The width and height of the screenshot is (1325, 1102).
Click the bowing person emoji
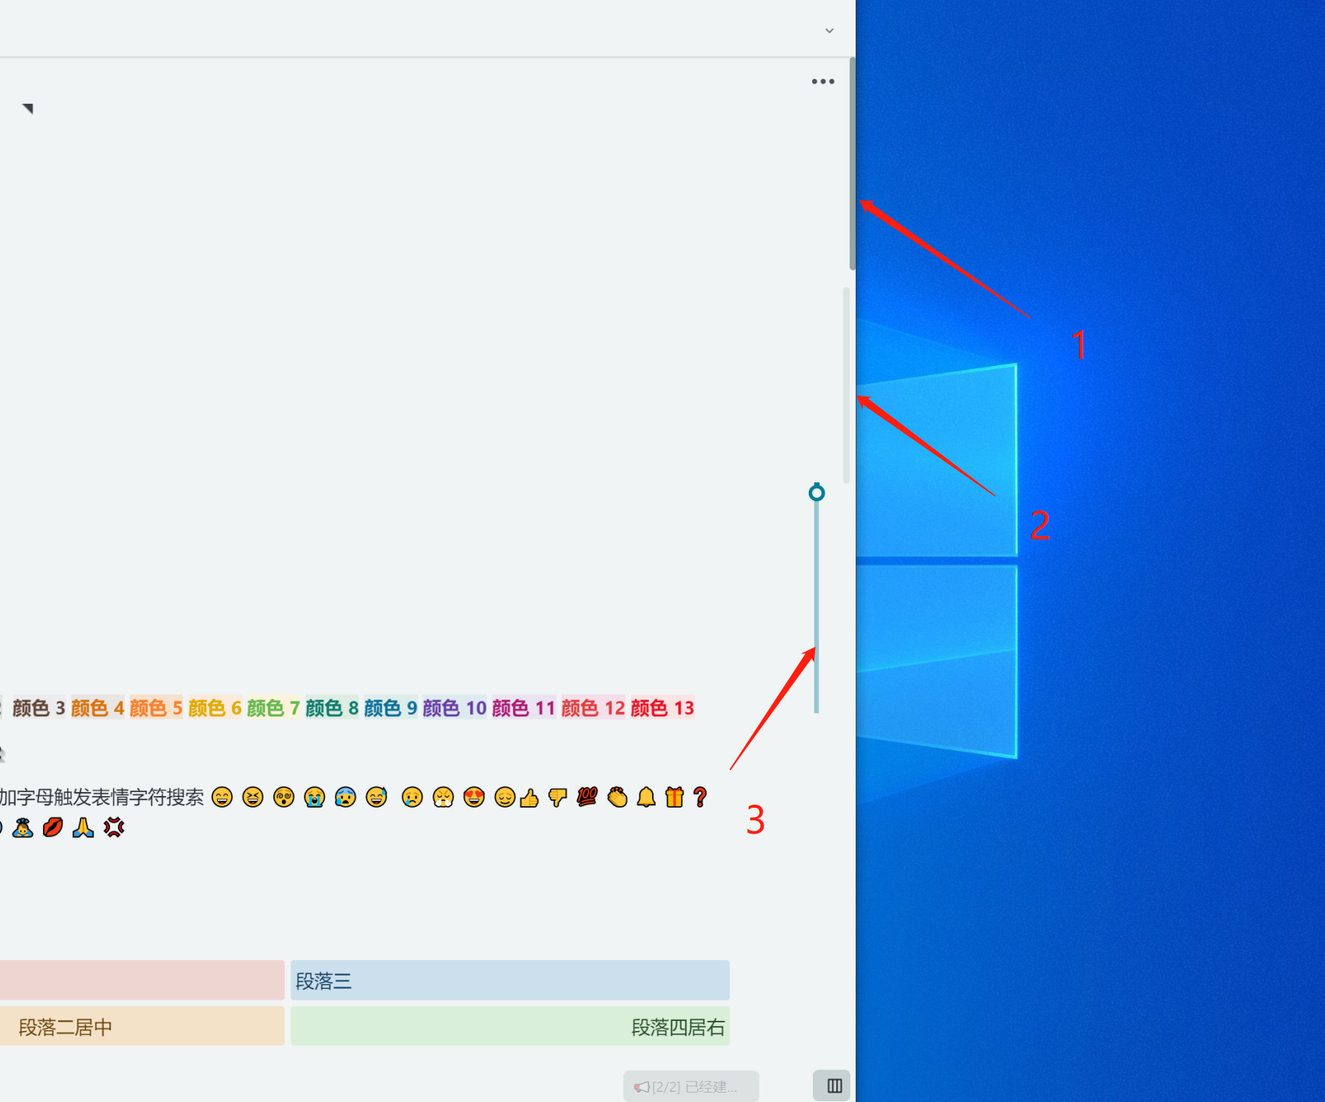coord(23,827)
